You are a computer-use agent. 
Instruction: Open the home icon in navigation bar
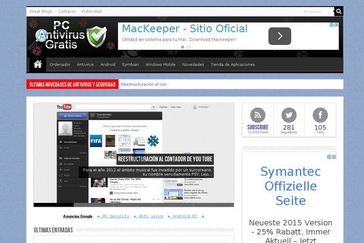(38, 64)
